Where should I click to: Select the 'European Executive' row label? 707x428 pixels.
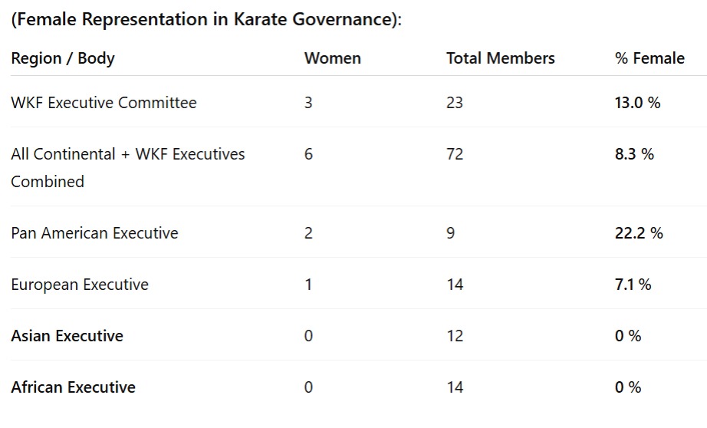(x=80, y=285)
